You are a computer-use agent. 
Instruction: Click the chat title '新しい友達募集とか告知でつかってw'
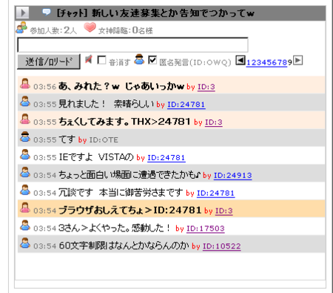click(173, 13)
